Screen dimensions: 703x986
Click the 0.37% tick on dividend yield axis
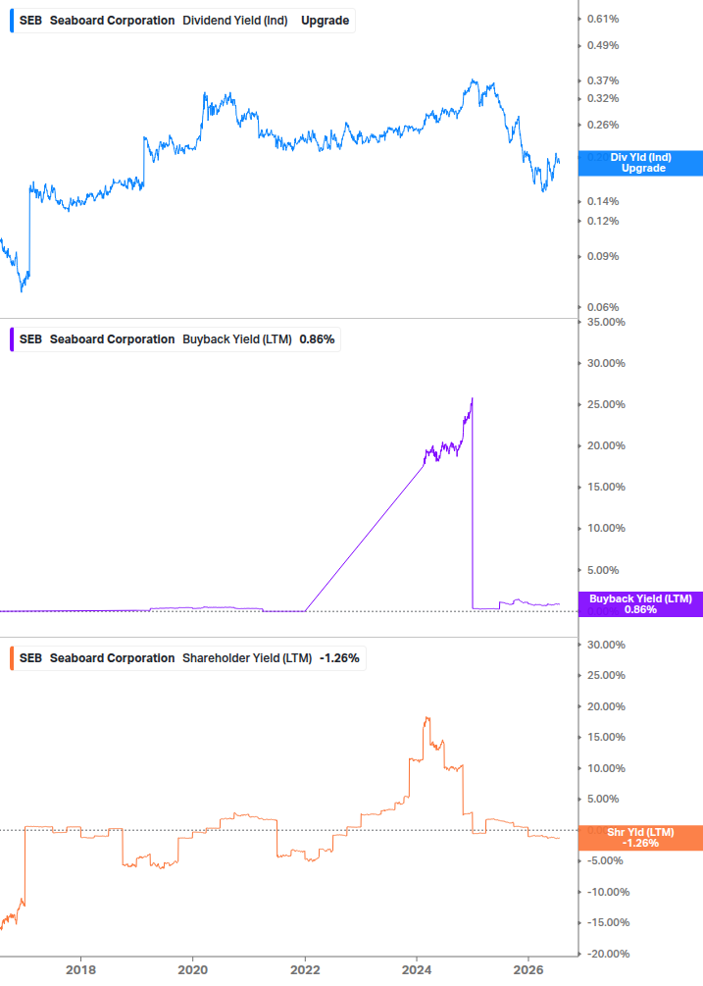603,80
